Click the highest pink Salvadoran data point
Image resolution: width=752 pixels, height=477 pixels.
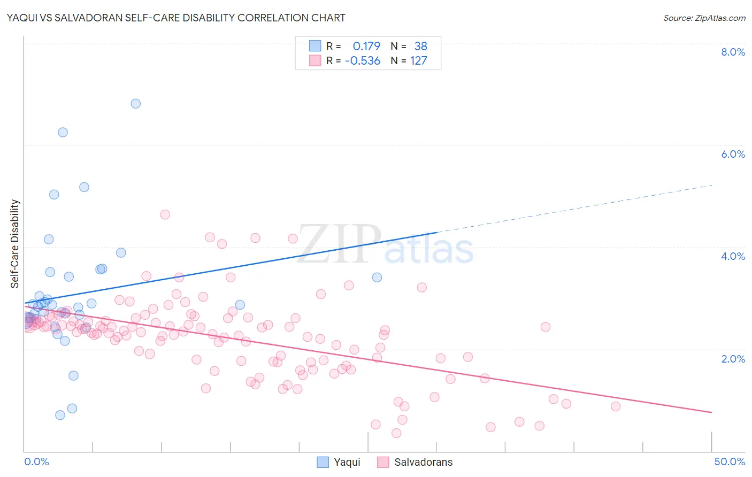[165, 214]
